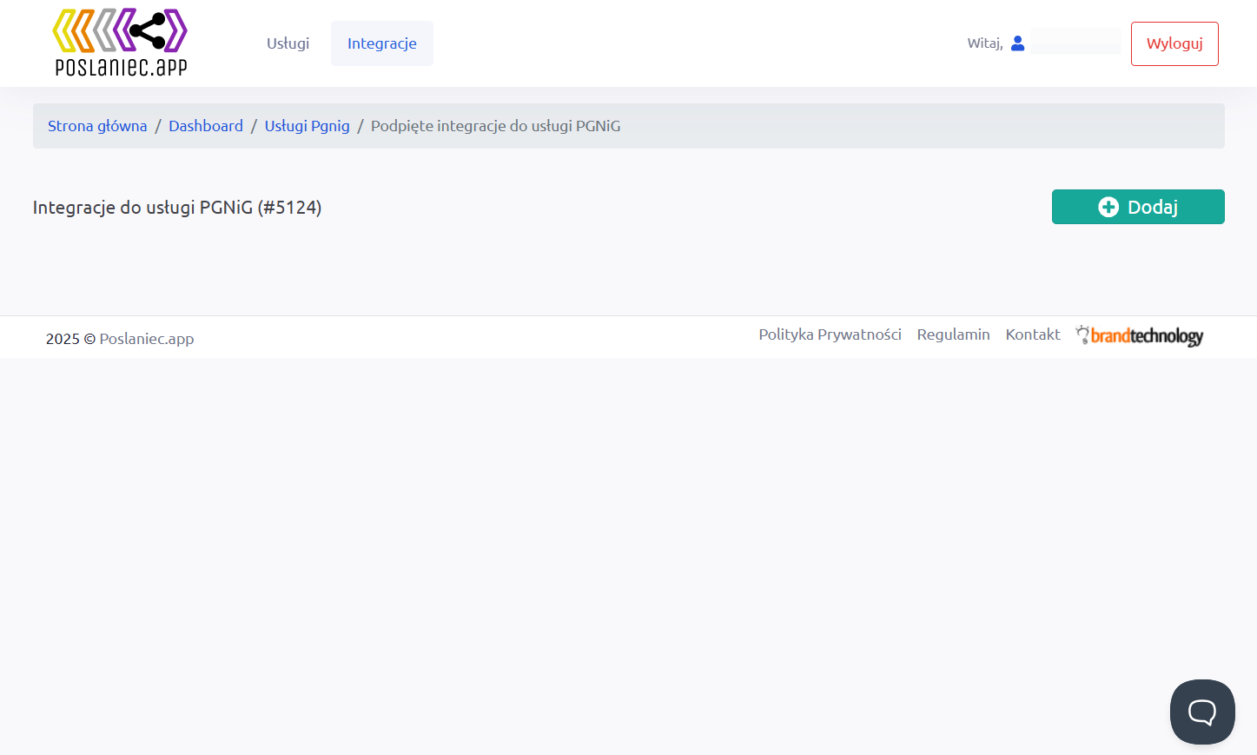Click the user profile icon
This screenshot has height=755, width=1257.
[x=1018, y=43]
